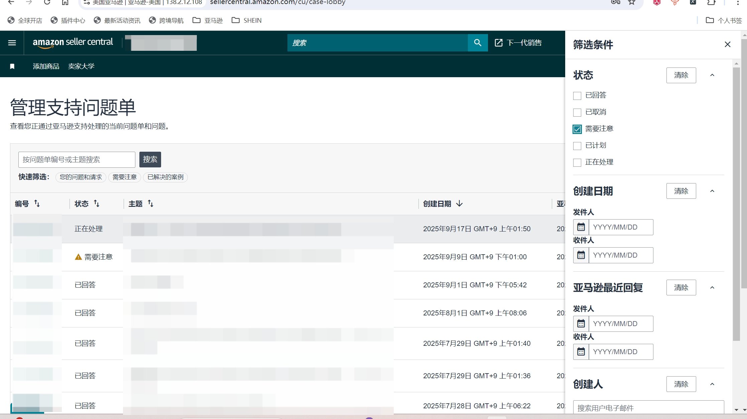Click the dark 搜索 case search button

click(x=150, y=160)
